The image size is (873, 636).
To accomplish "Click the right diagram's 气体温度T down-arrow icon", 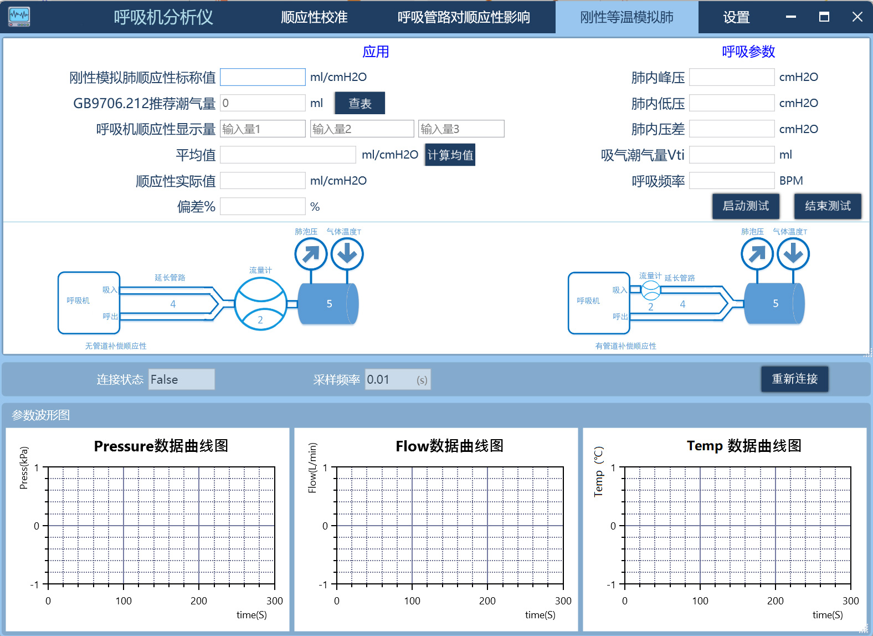I will coord(793,254).
